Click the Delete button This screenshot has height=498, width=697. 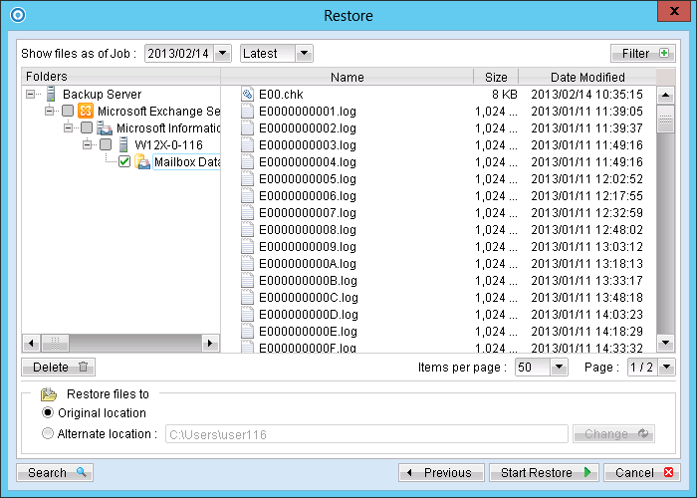pyautogui.click(x=58, y=368)
